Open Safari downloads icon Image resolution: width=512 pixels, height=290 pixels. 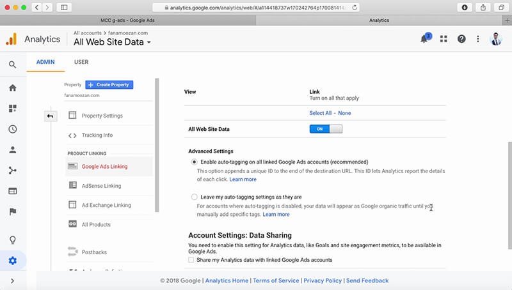(465, 8)
